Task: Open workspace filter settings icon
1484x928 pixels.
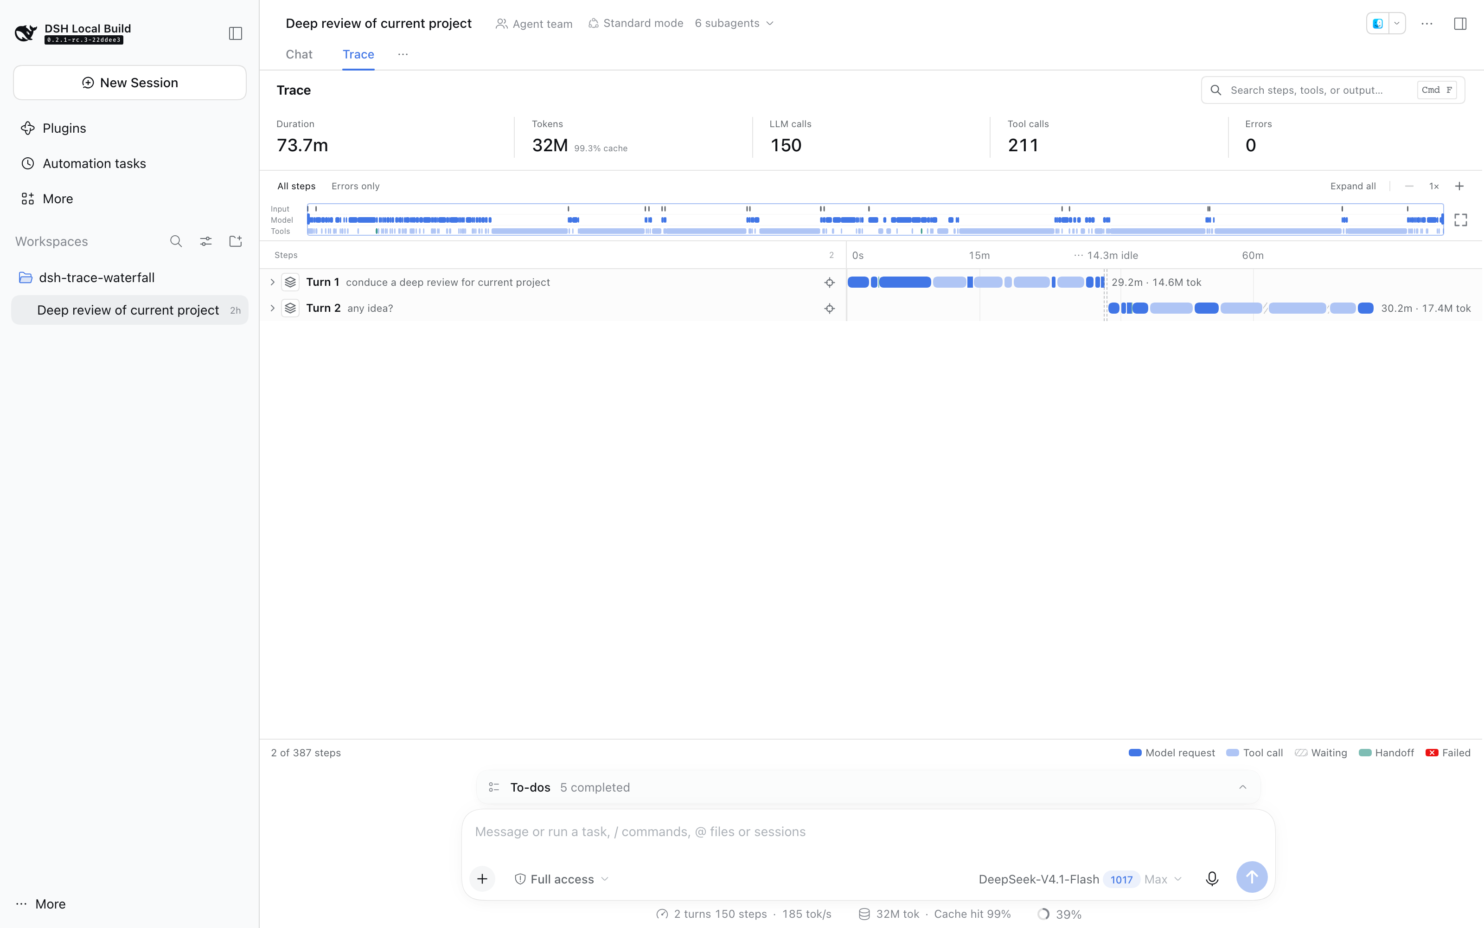Action: pyautogui.click(x=206, y=241)
